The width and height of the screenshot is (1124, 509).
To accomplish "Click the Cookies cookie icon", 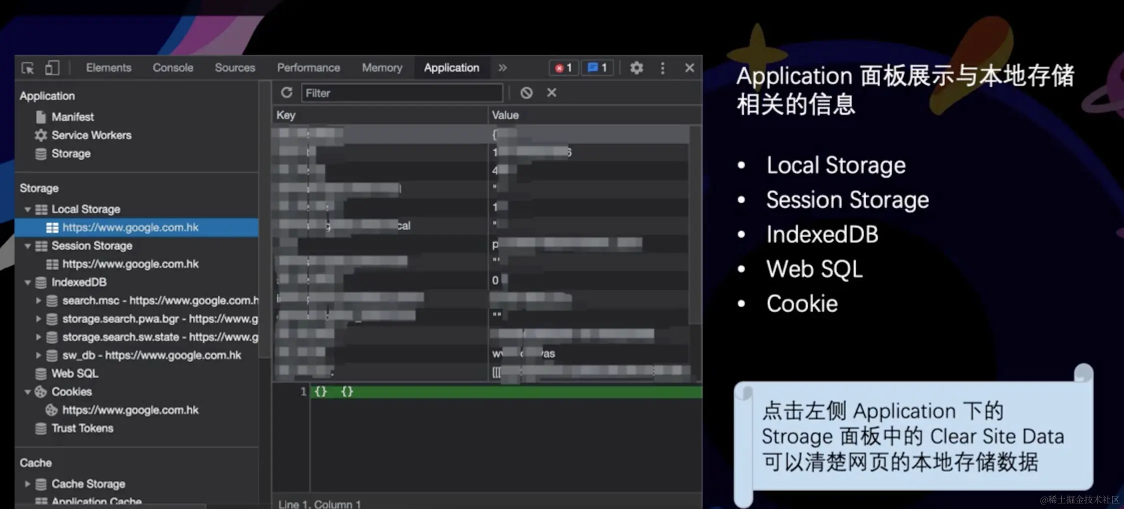I will (41, 392).
